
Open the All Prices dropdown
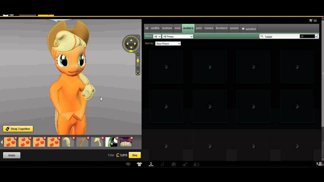pos(178,36)
